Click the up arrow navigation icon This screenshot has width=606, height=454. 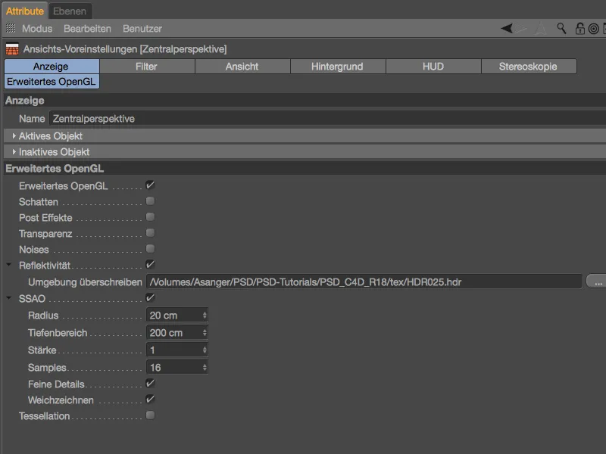coord(541,28)
